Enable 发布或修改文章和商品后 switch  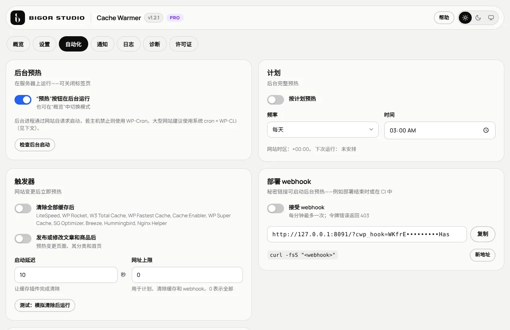23,239
